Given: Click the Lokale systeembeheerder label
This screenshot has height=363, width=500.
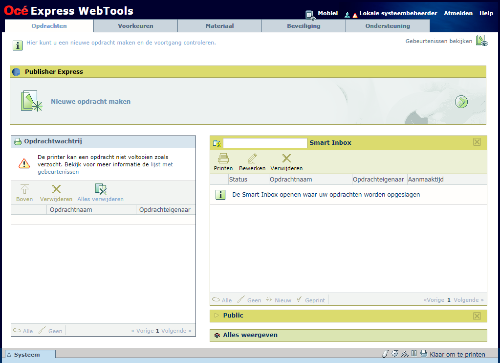Looking at the screenshot, I should [398, 13].
